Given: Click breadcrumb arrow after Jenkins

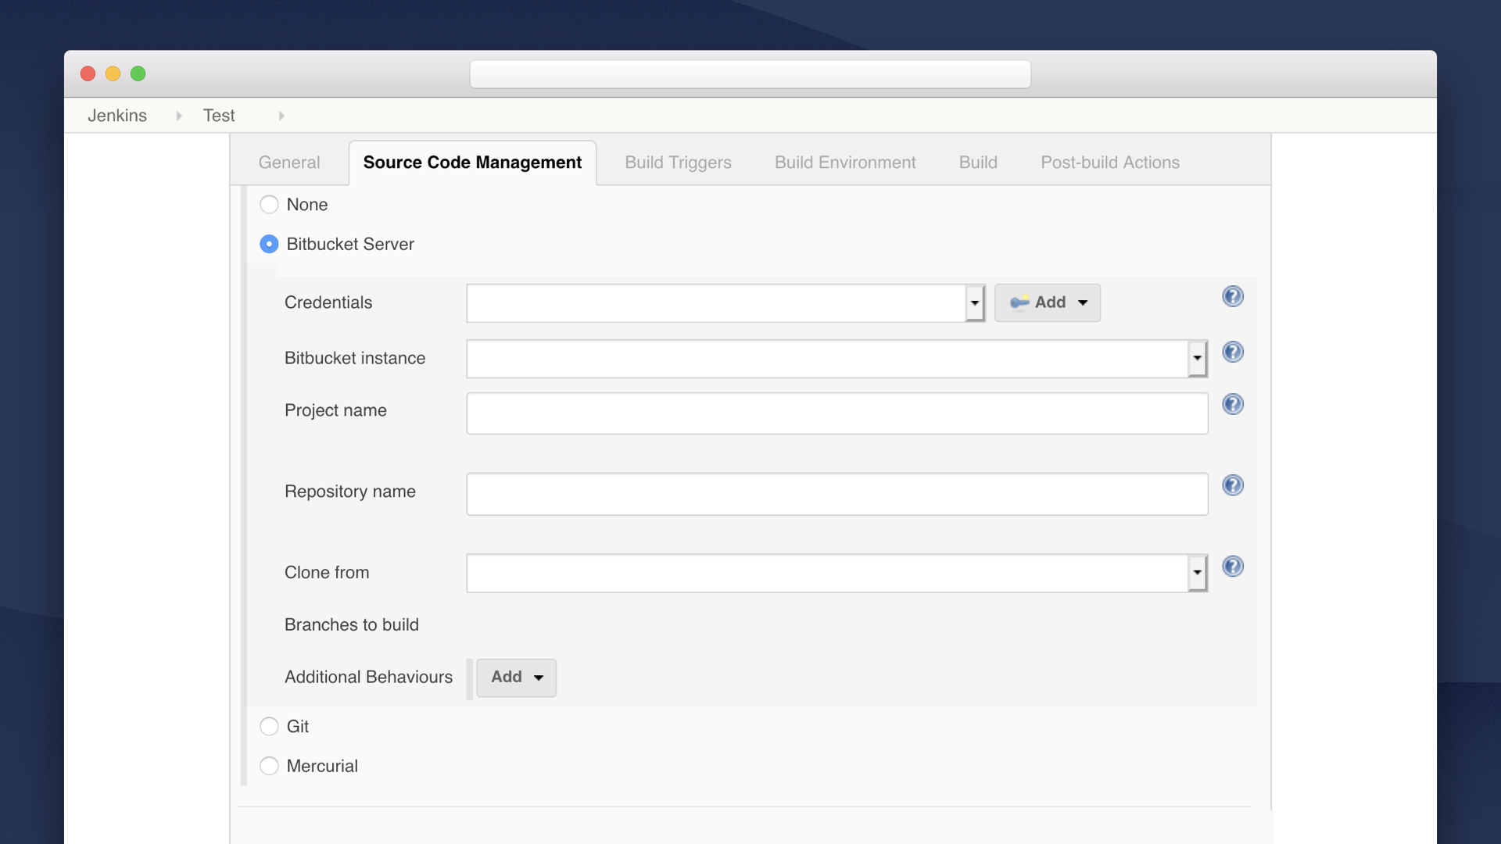Looking at the screenshot, I should 179,116.
